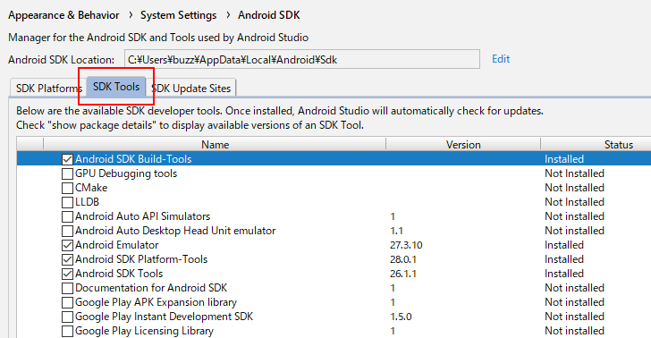651x338 pixels.
Task: Check the GPU Debugging tools checkbox
Action: point(67,173)
